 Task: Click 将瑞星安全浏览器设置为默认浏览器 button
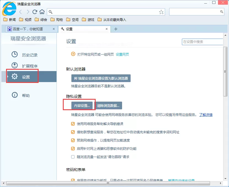101,78
